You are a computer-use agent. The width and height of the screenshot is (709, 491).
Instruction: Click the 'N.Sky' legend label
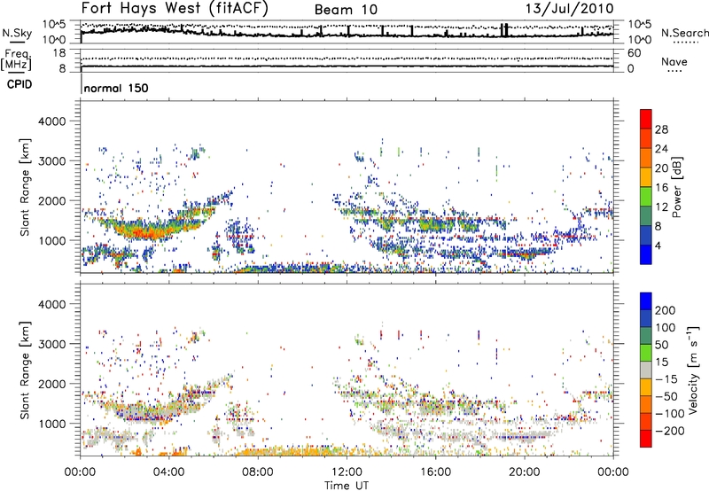coord(17,33)
